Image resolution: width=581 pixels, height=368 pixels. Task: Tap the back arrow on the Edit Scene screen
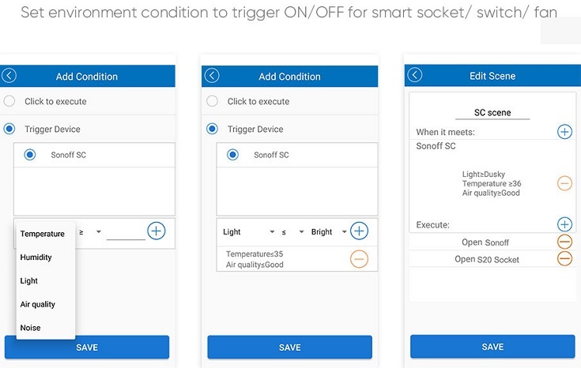point(415,76)
